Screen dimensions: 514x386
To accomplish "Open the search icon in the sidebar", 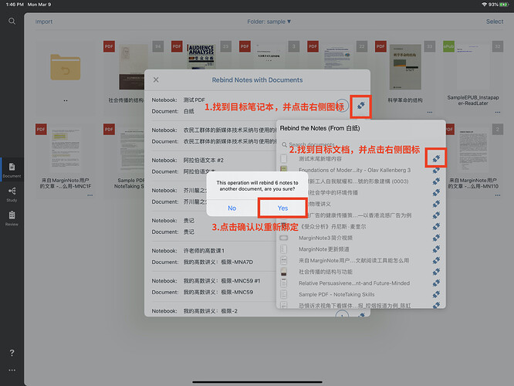I will point(12,22).
